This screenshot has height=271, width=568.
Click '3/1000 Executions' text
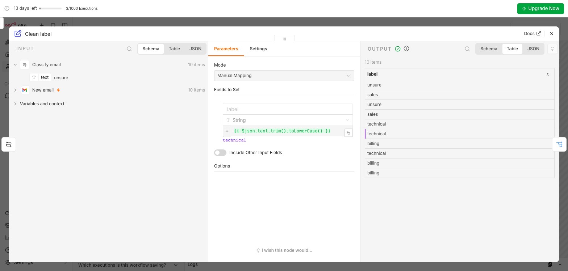[82, 8]
